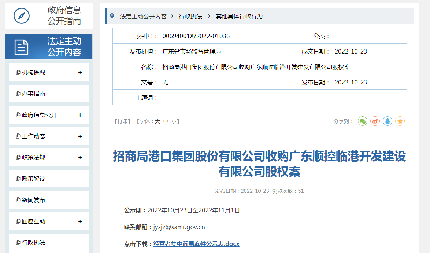430x253 pixels.
Task: Click index number 00694001X/2022-01036
Action: 196,36
